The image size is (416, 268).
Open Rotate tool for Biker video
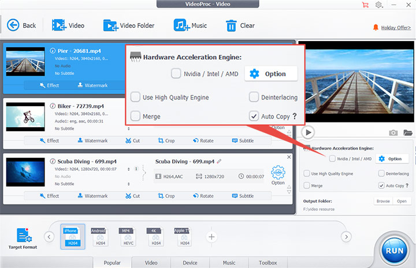202,140
